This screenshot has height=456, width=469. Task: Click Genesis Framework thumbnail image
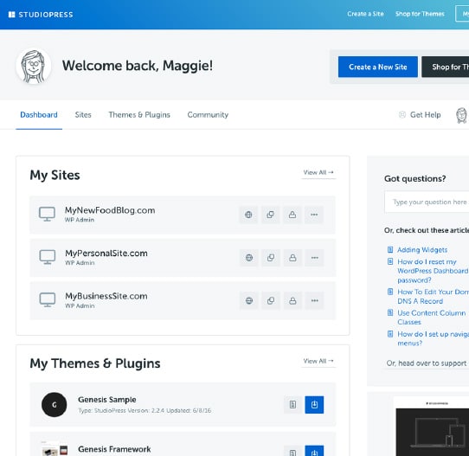(55, 448)
